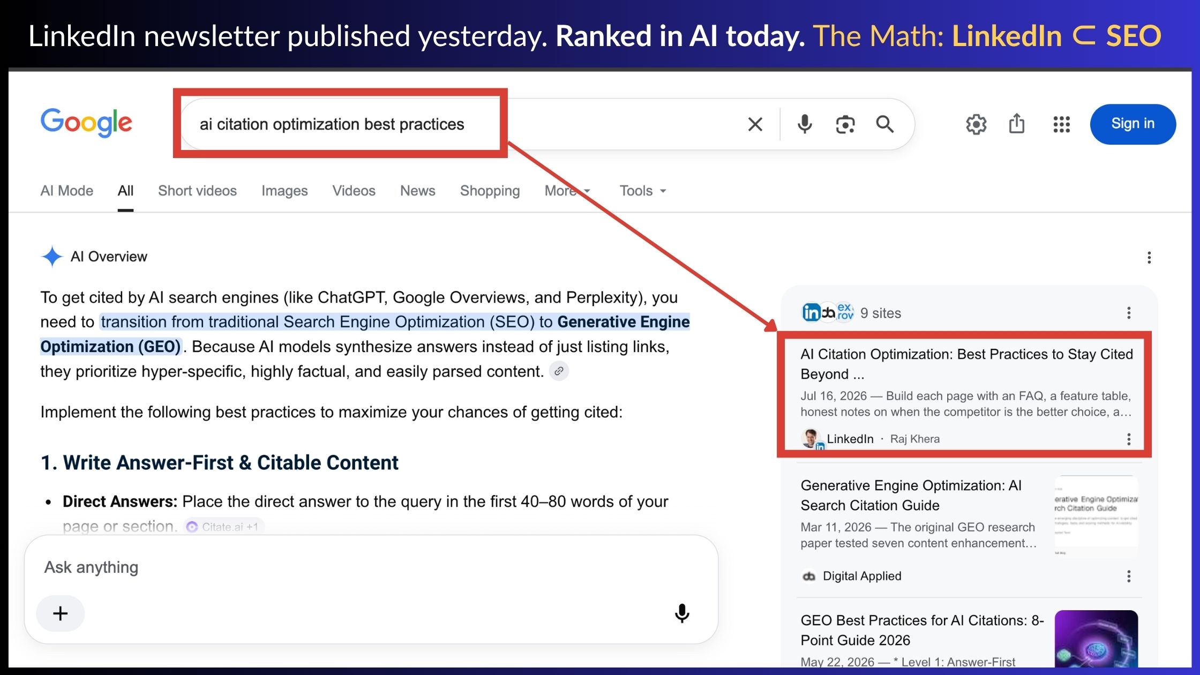Click LinkedIn favicon in 9 sites header

811,312
